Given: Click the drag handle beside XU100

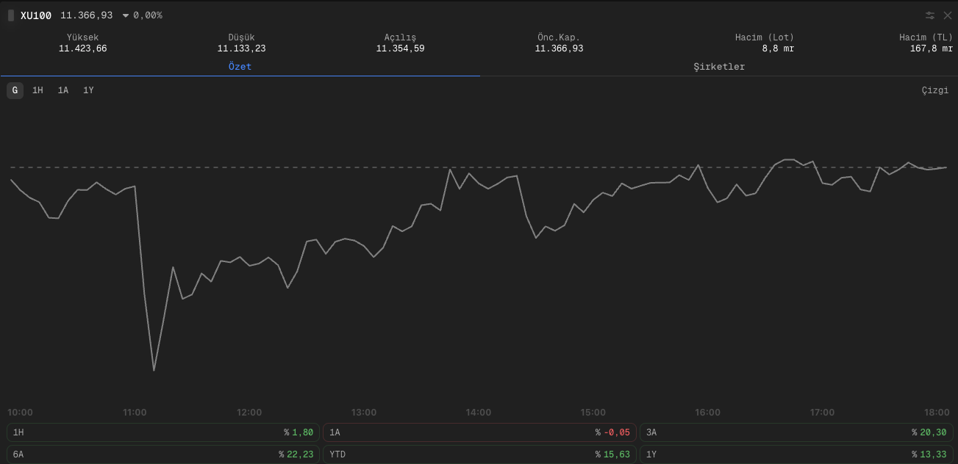Looking at the screenshot, I should click(x=11, y=15).
